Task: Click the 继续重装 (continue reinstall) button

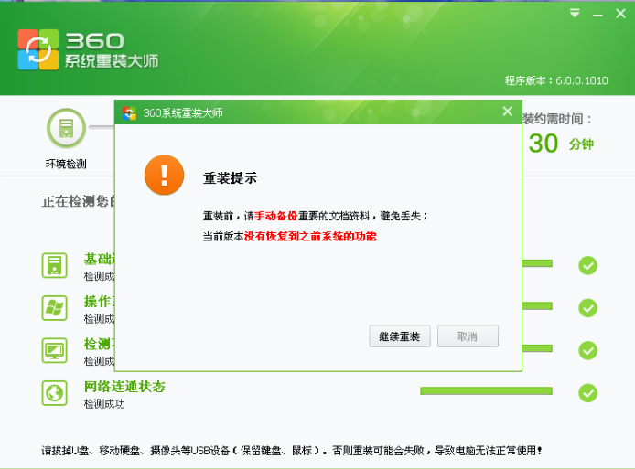Action: (x=399, y=336)
